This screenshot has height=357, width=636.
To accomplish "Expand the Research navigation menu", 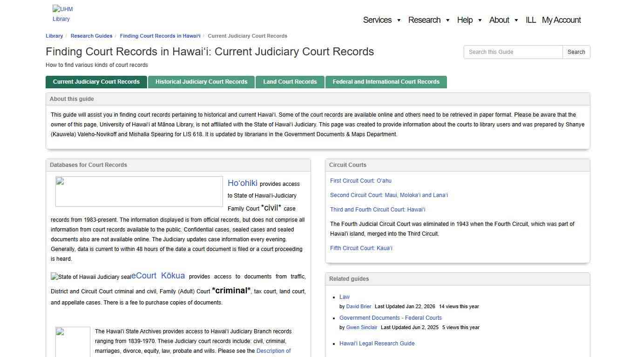I will tap(424, 20).
